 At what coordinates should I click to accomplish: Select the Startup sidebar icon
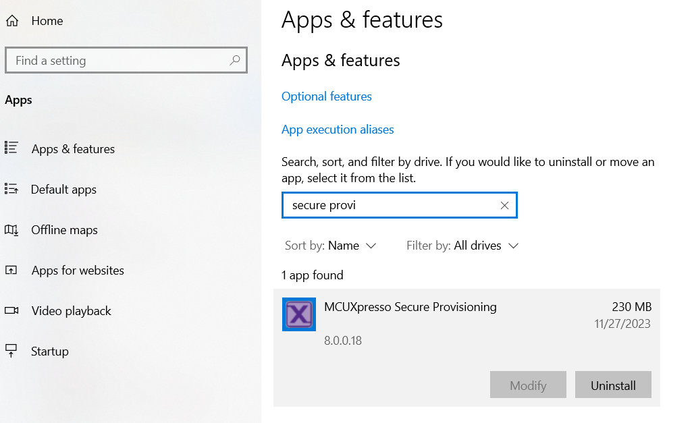(x=11, y=351)
